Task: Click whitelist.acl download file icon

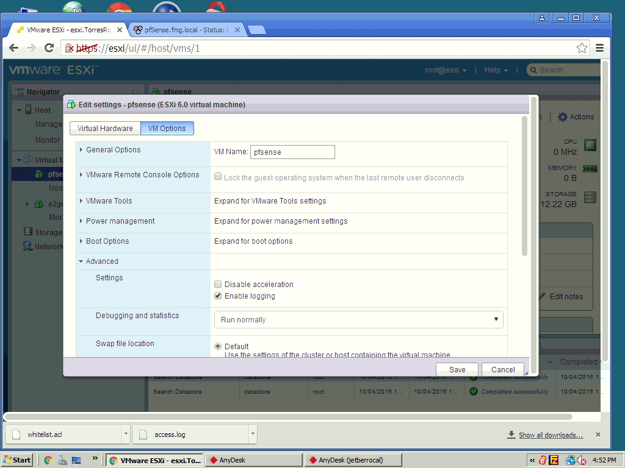Action: click(16, 434)
